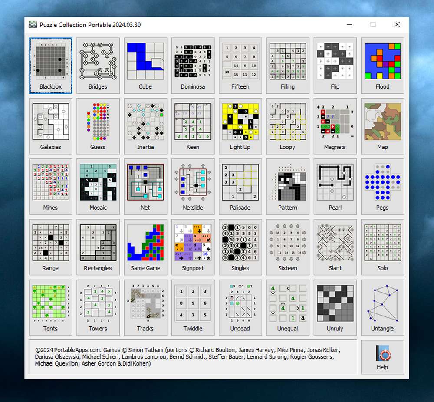Start the Signpost puzzle
This screenshot has width=434, height=402.
click(x=193, y=247)
